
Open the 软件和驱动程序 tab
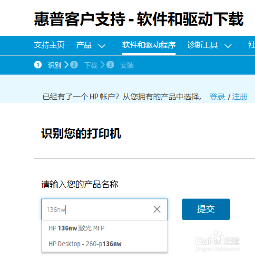149,45
